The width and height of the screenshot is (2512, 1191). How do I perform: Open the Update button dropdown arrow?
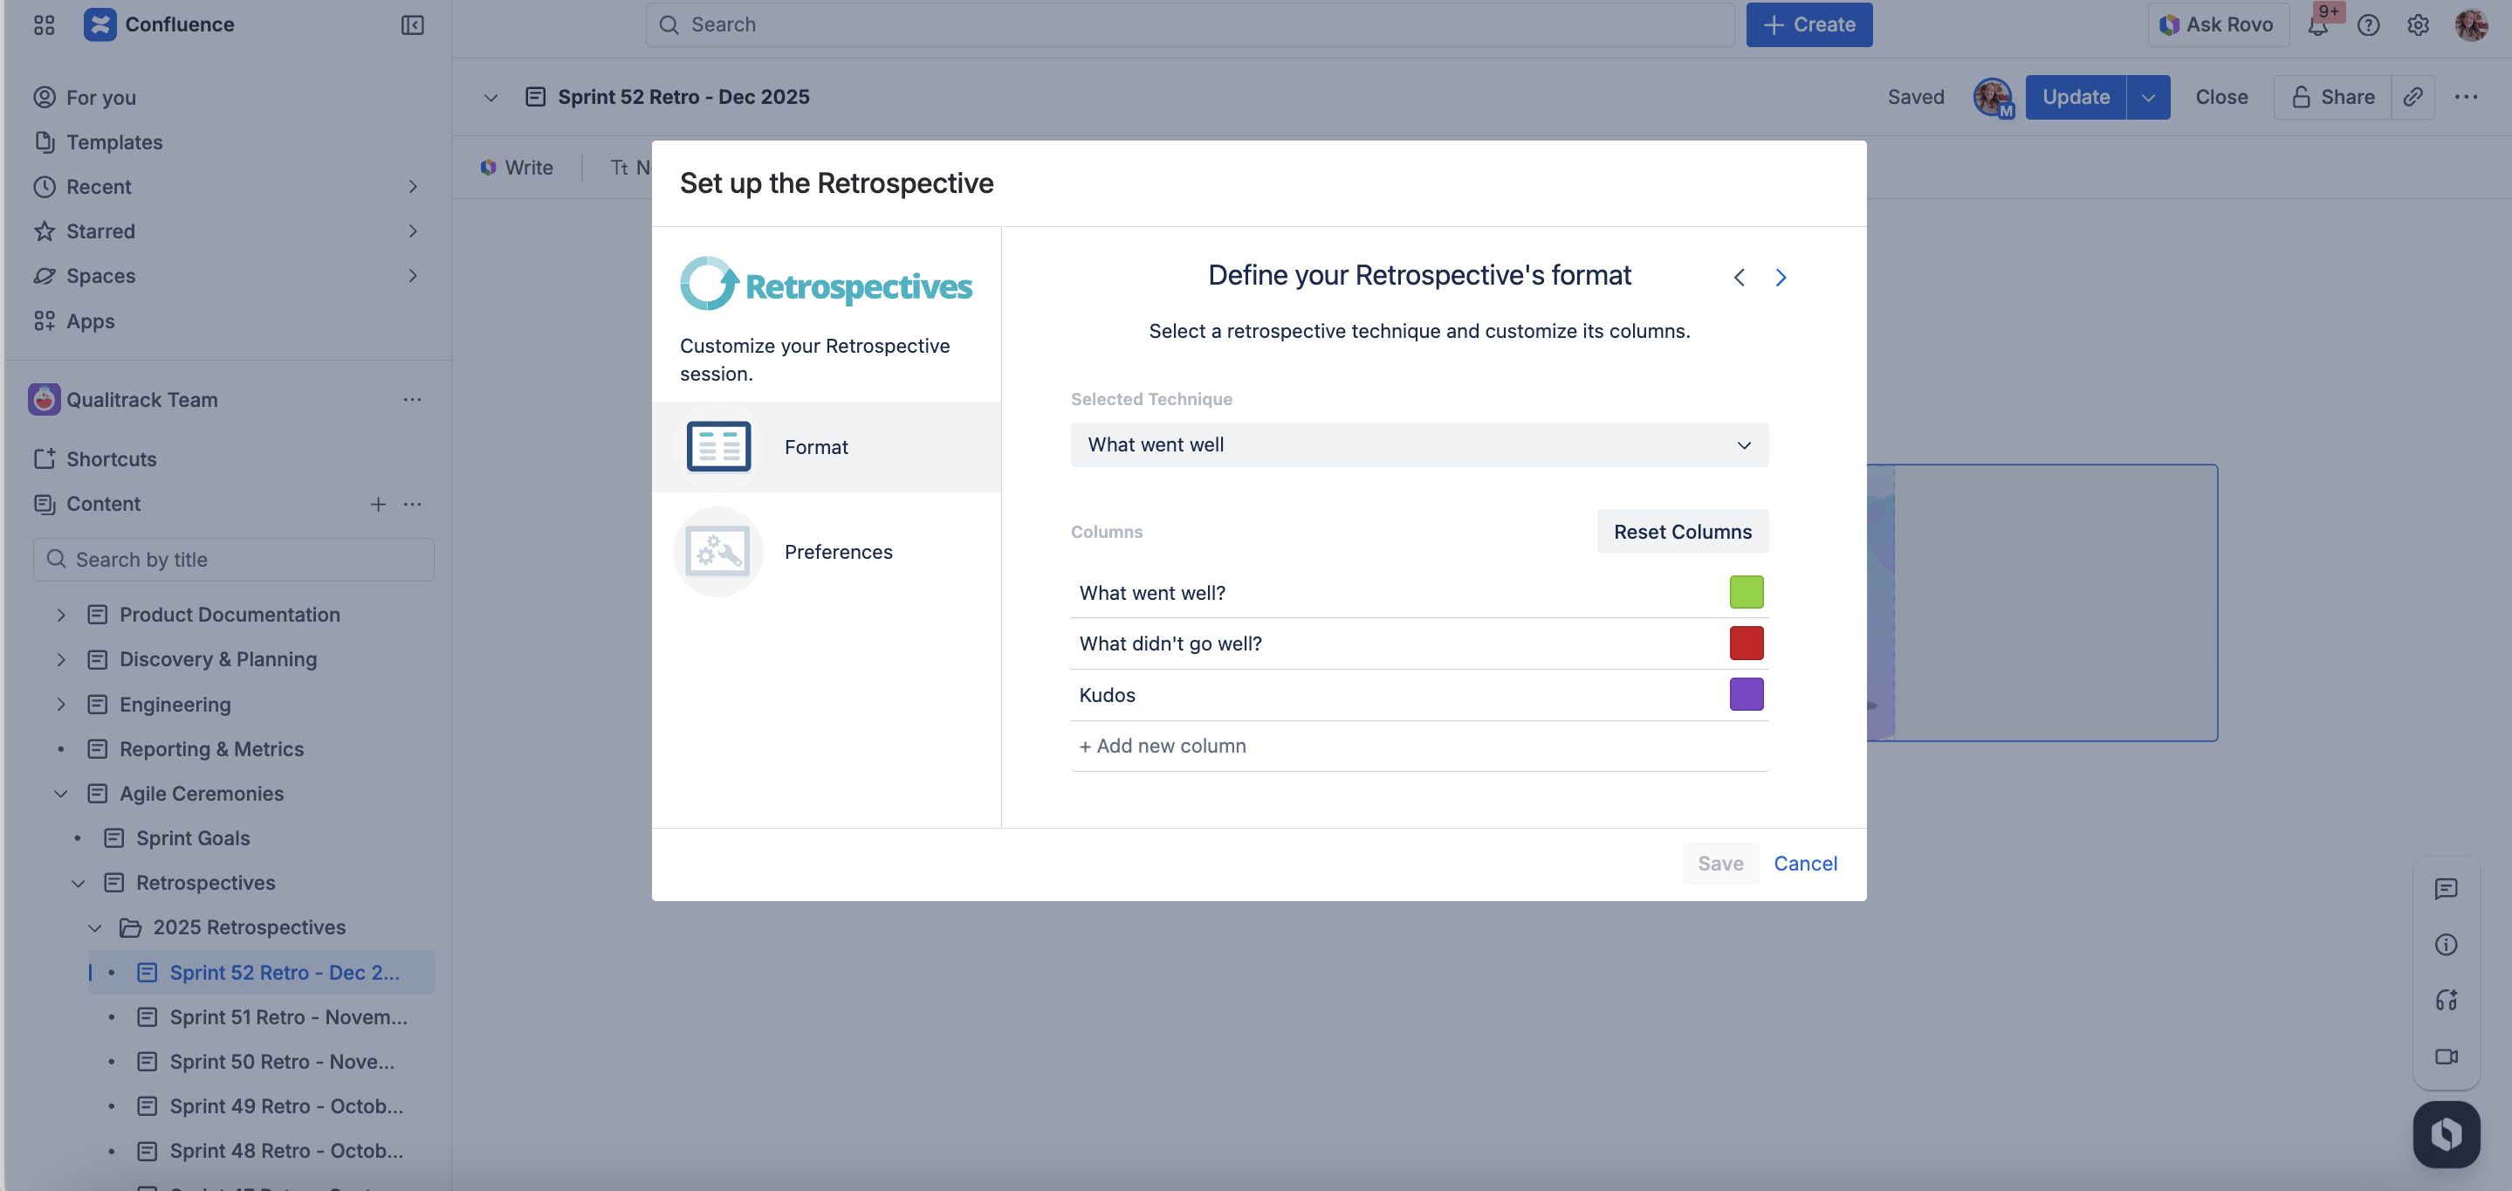[x=2147, y=97]
